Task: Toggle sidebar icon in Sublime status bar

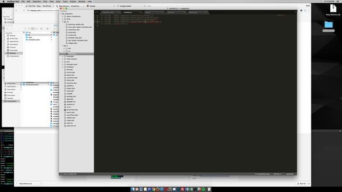Action: [61, 174]
